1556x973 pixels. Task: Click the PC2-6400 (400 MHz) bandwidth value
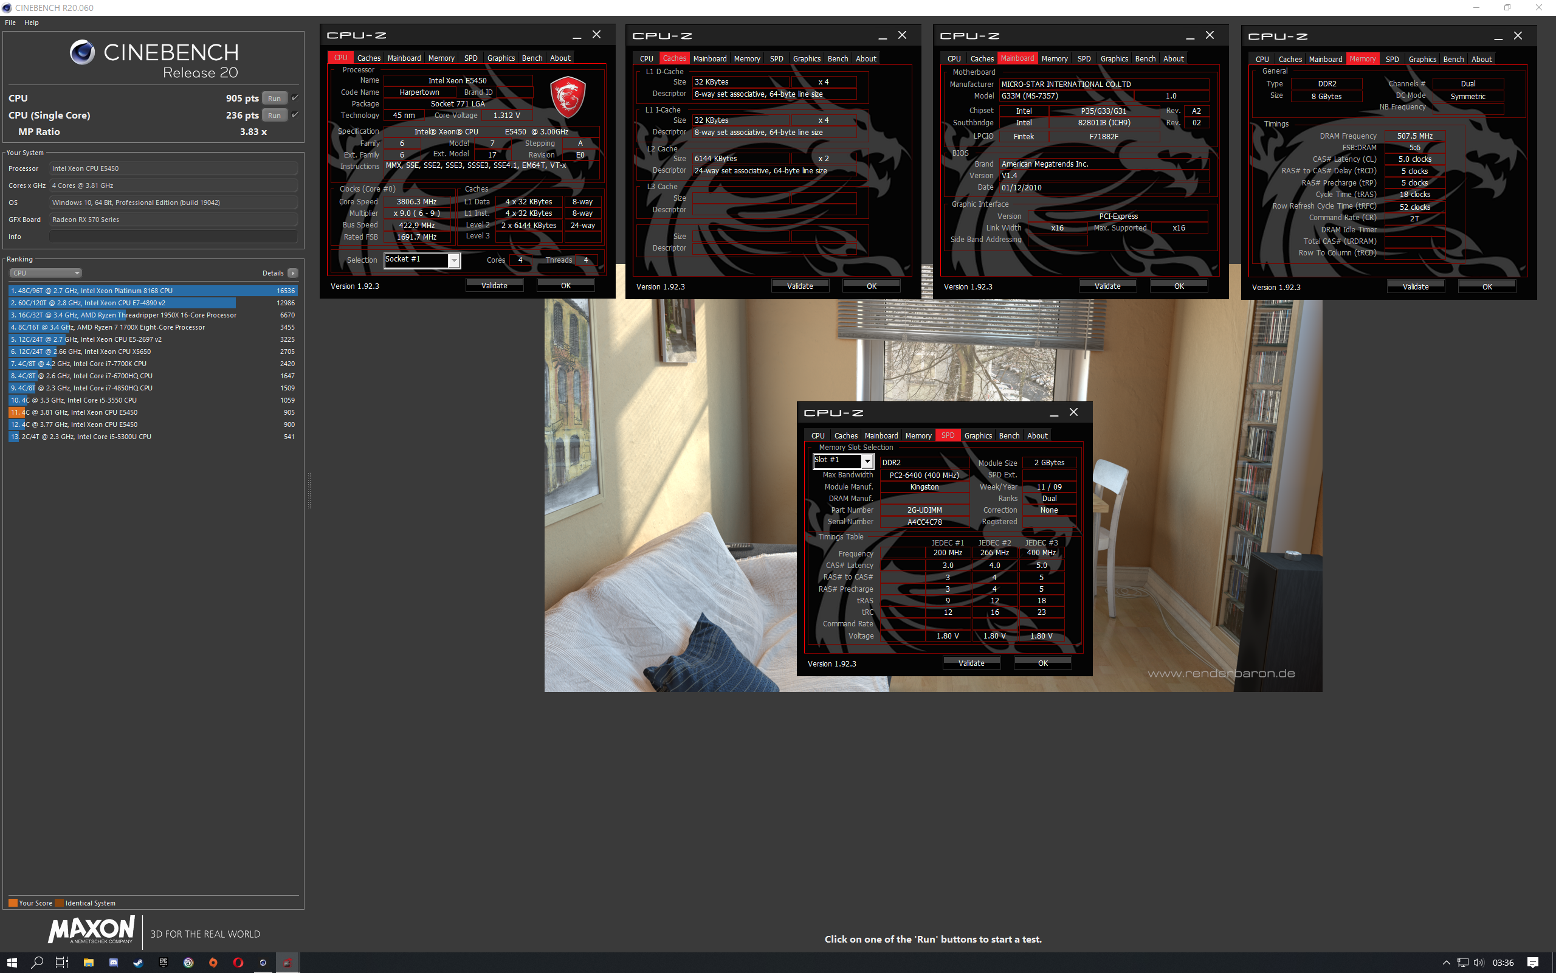click(x=924, y=475)
